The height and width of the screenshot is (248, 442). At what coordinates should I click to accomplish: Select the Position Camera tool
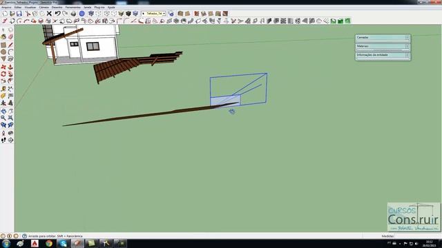tap(3, 133)
